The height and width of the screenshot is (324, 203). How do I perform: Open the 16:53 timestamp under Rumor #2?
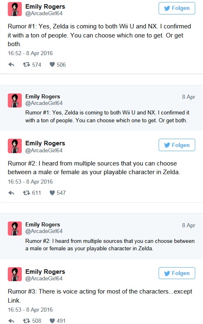pos(30,182)
